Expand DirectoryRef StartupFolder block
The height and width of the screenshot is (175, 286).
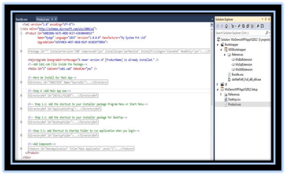tap(21, 136)
